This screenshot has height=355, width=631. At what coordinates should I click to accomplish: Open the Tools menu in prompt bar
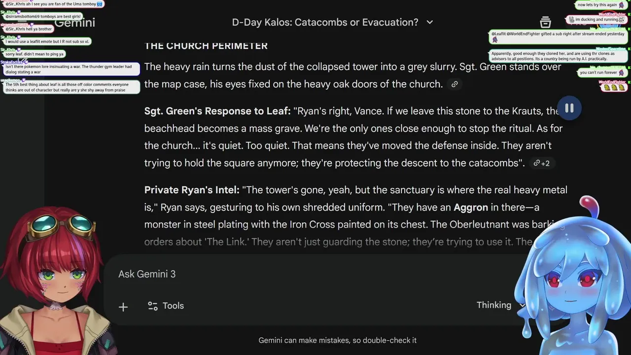166,306
